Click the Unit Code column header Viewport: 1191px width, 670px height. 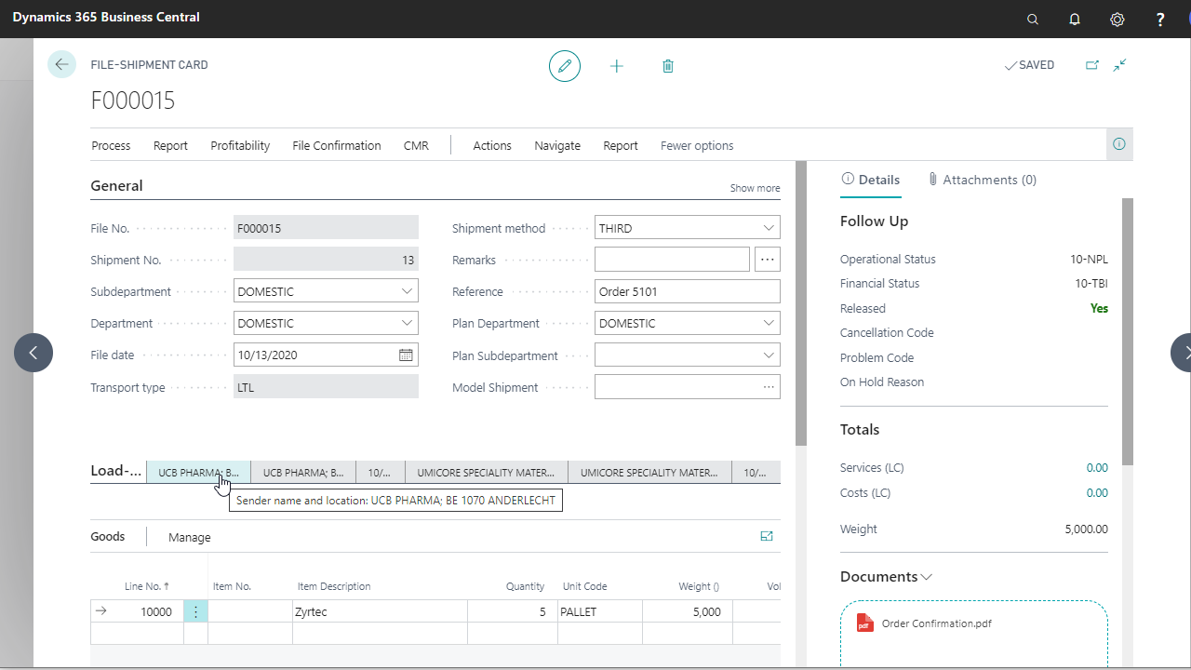[584, 586]
